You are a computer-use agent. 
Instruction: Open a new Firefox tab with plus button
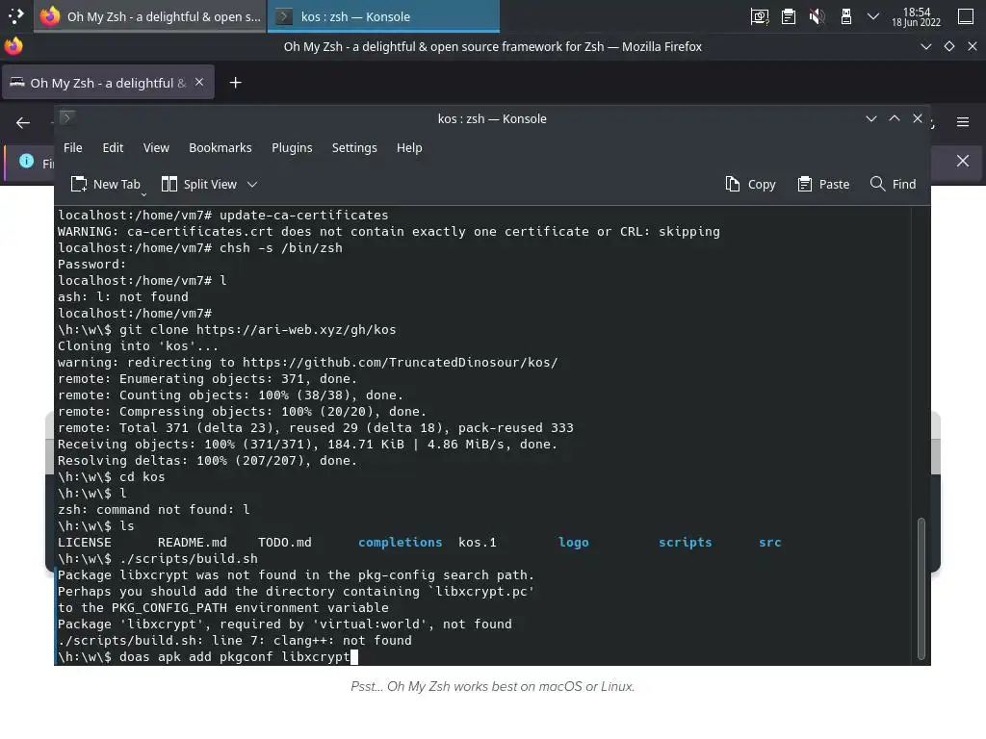pos(235,83)
